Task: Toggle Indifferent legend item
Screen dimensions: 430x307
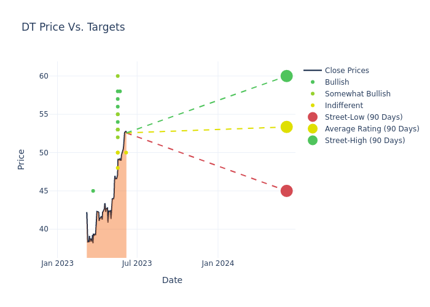Action: (343, 106)
